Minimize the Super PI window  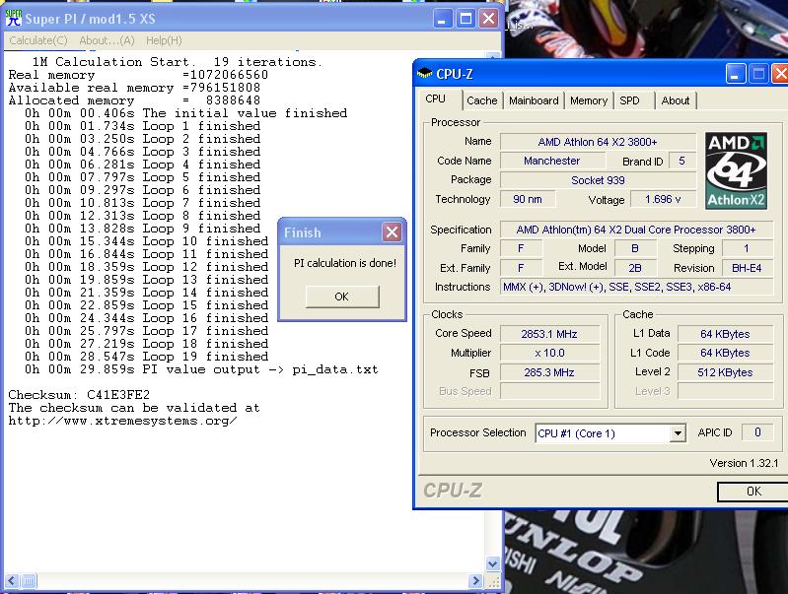point(442,19)
